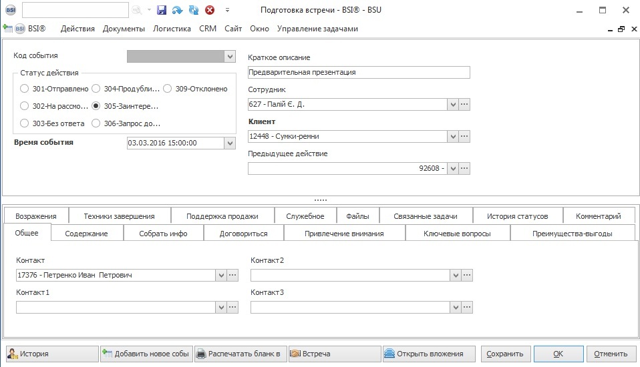The image size is (640, 367).
Task: Click the Save floppy disk icon
Action: click(x=161, y=10)
